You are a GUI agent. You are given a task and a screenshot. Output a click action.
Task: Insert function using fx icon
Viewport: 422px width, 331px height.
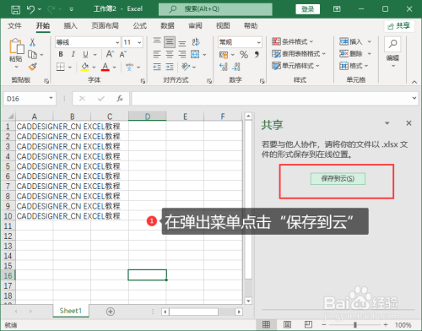click(x=120, y=99)
